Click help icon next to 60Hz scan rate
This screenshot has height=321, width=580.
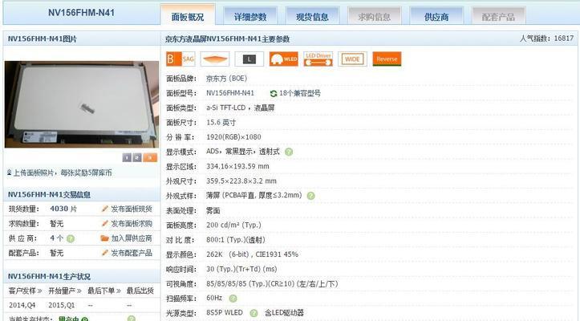pos(233,299)
